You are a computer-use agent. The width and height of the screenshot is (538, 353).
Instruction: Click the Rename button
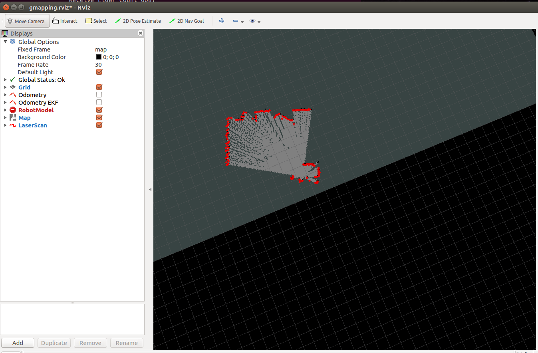click(127, 343)
